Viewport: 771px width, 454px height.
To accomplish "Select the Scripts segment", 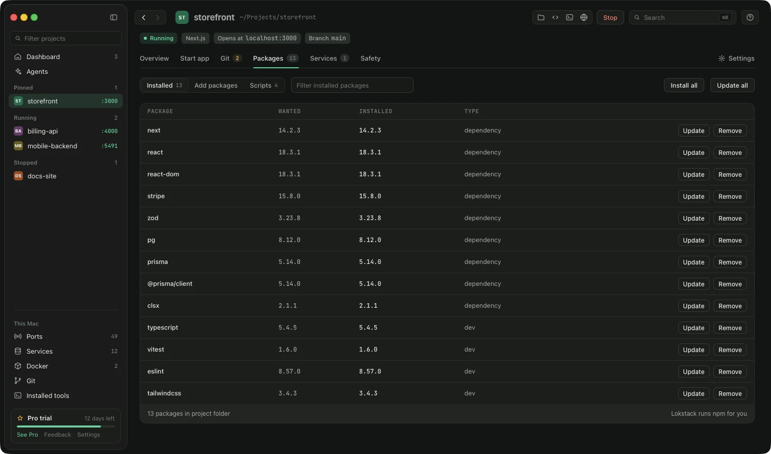I will (264, 85).
